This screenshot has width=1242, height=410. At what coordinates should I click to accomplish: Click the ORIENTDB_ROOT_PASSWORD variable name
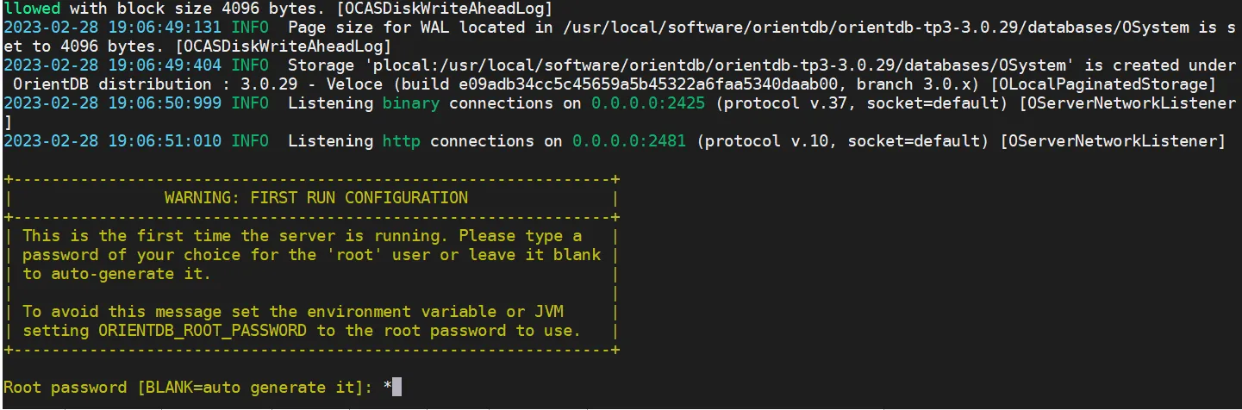(x=203, y=331)
